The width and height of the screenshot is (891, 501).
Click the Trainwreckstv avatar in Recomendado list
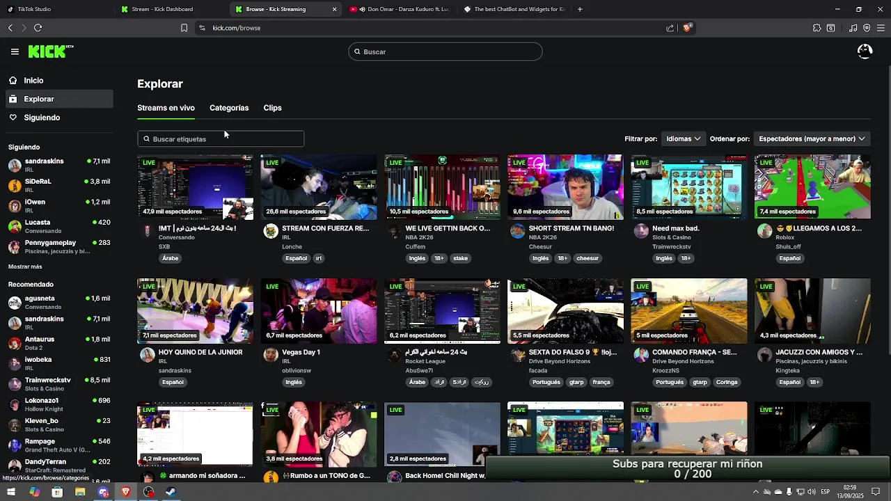(x=14, y=384)
